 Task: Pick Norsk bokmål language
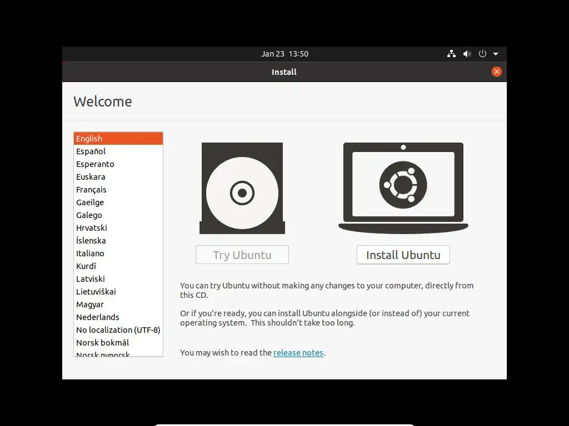pyautogui.click(x=118, y=342)
